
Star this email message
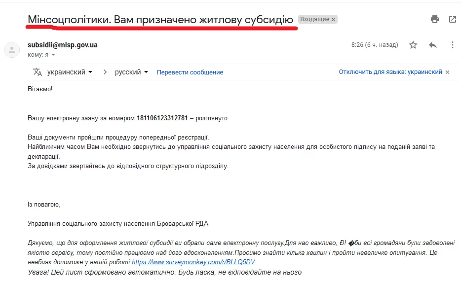[x=413, y=45]
